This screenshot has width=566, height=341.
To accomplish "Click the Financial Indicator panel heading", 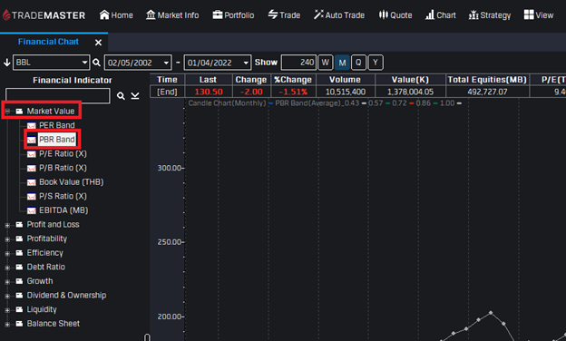I will click(x=73, y=80).
